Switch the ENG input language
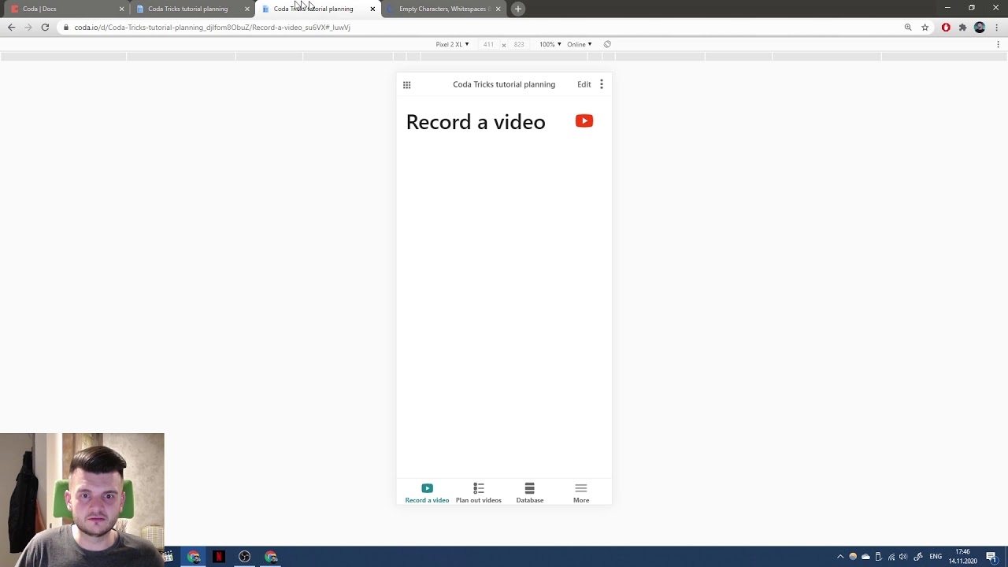 [x=936, y=557]
